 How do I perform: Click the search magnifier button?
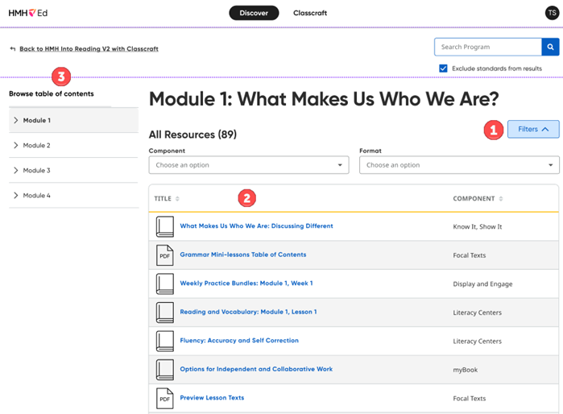click(x=550, y=47)
